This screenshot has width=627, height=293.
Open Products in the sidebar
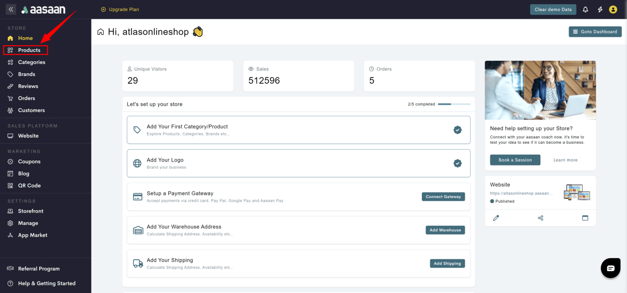click(x=29, y=50)
